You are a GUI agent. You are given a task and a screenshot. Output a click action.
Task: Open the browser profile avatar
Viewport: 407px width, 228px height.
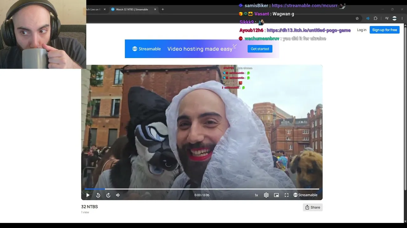point(395,18)
